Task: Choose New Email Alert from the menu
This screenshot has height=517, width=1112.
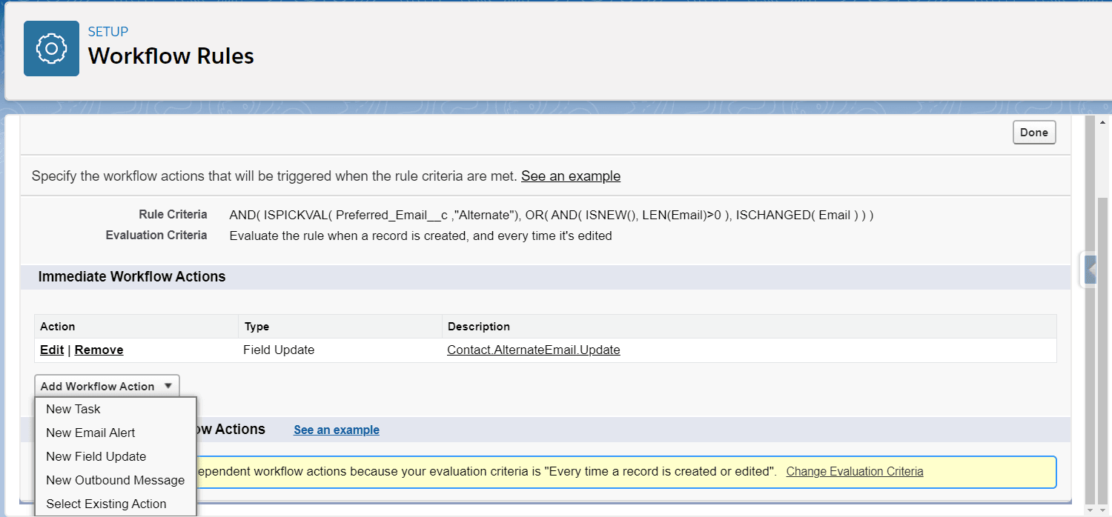Action: coord(90,433)
